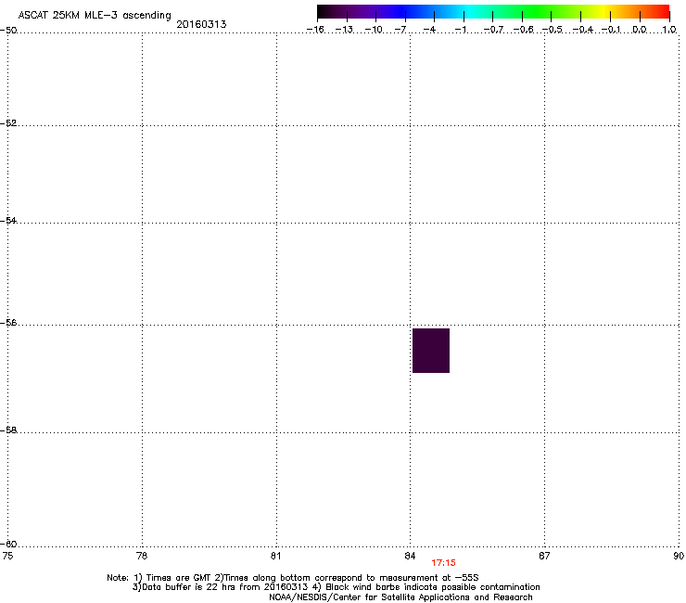This screenshot has height=603, width=686.
Task: Click the red 17:15 time label
Action: (x=443, y=563)
